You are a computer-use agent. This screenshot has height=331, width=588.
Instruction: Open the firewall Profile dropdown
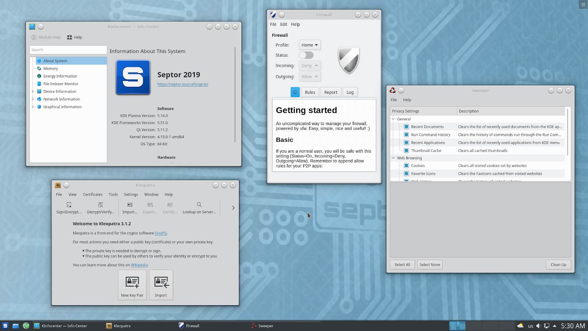coord(309,45)
